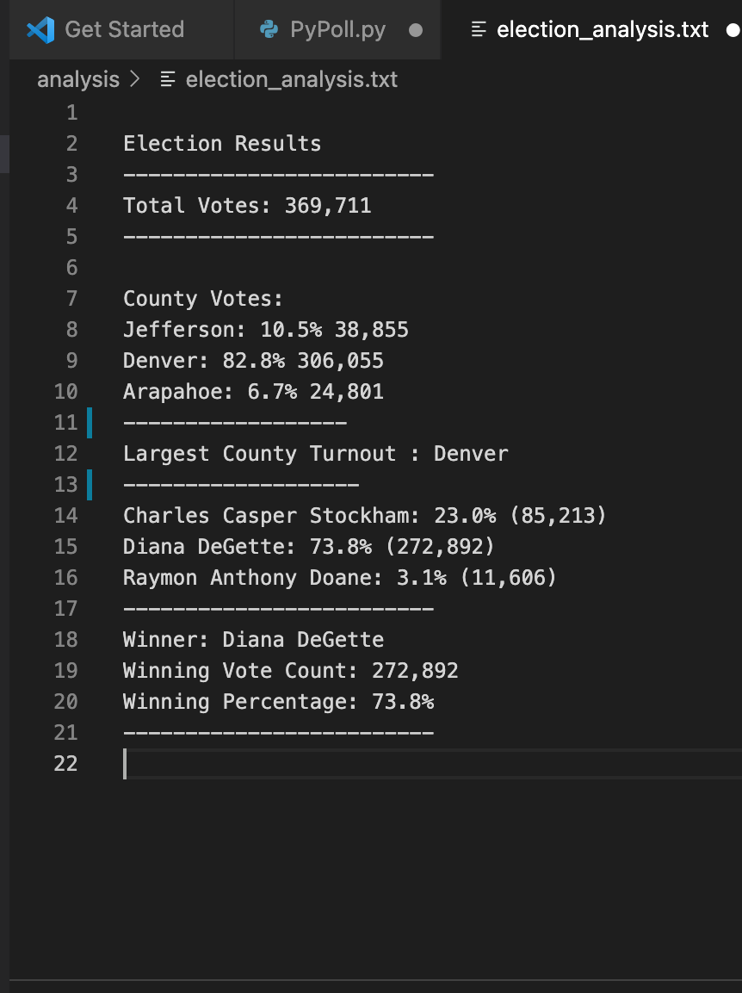Click the word Denver on line 12
742x993 pixels.
click(x=470, y=453)
